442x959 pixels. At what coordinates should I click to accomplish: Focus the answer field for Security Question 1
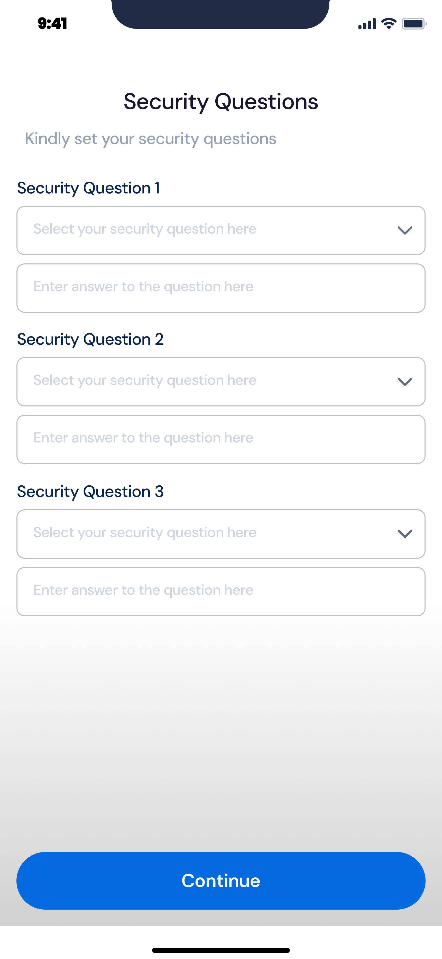221,288
